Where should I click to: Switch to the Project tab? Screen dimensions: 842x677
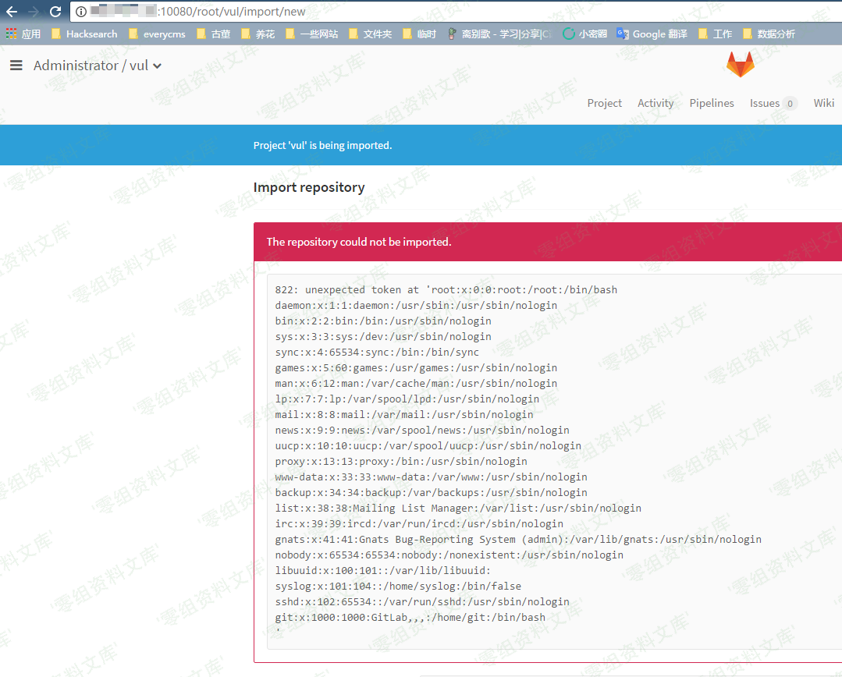(x=605, y=103)
